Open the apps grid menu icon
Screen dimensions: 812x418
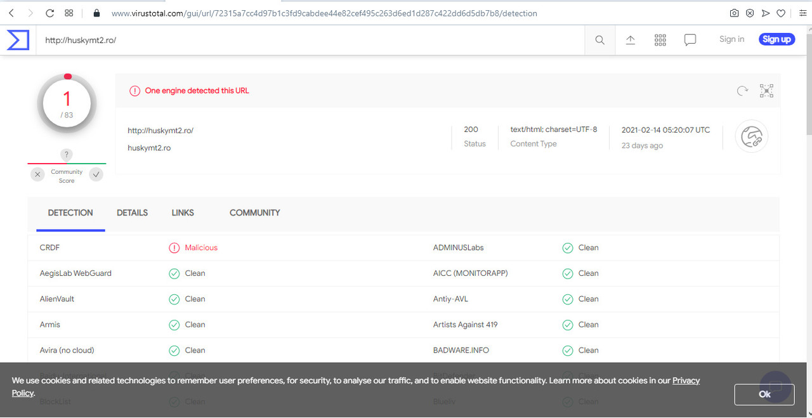point(660,40)
